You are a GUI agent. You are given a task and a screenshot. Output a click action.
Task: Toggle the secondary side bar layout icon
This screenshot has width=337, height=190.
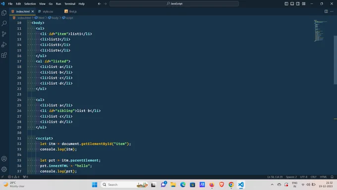click(298, 3)
